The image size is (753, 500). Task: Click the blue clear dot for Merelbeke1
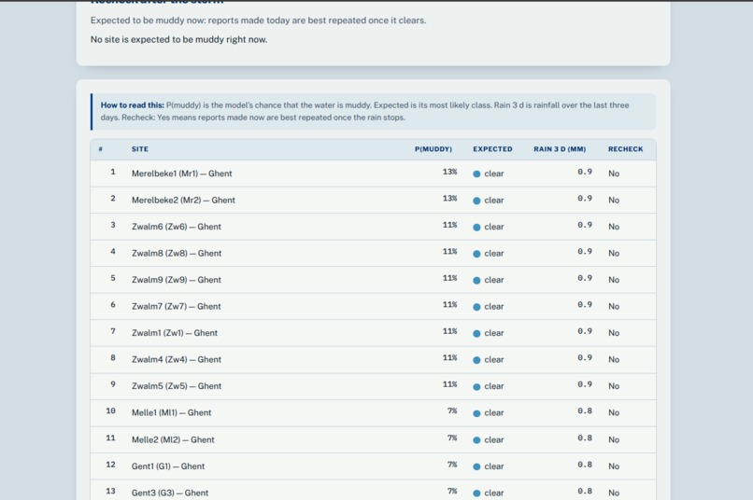tap(476, 174)
